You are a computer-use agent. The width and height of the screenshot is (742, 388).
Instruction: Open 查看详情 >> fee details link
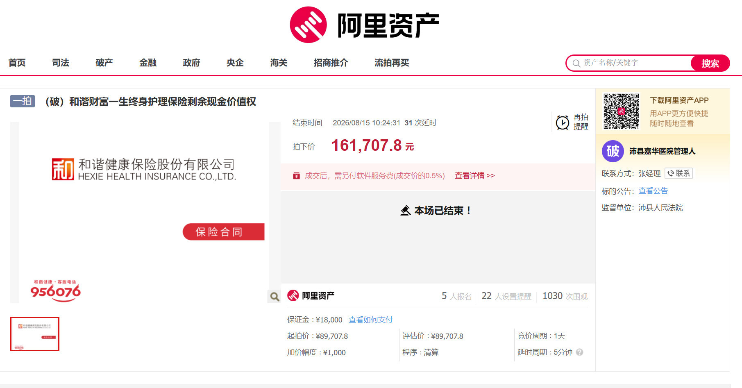click(x=475, y=176)
